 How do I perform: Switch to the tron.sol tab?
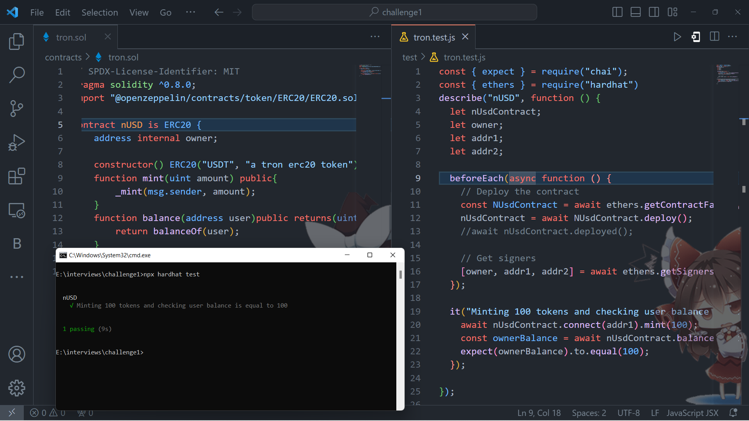(x=72, y=37)
